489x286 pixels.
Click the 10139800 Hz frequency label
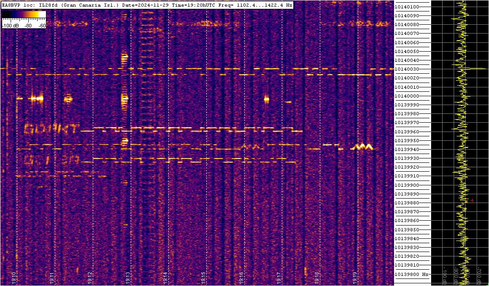pos(411,275)
